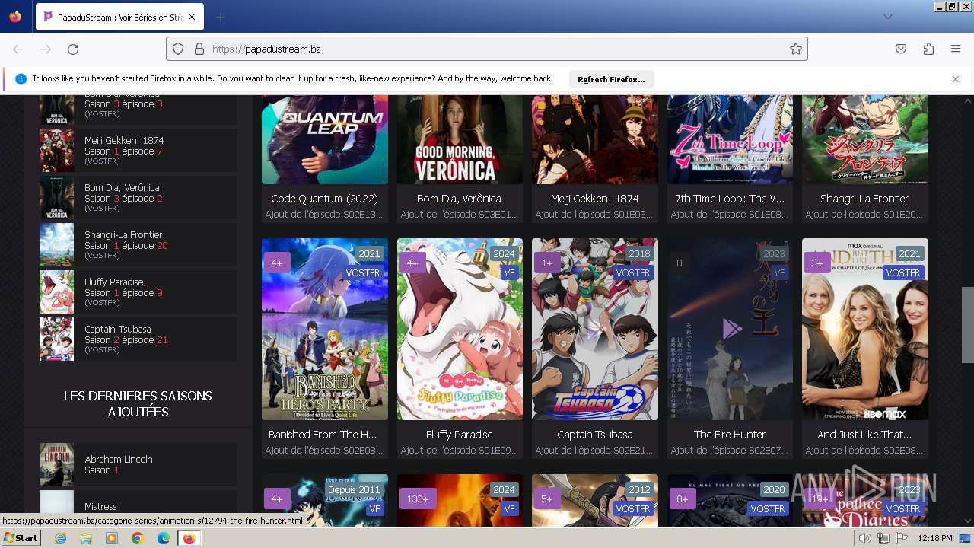Dismiss the Firefox refresh notification bar
974x548 pixels.
[956, 79]
